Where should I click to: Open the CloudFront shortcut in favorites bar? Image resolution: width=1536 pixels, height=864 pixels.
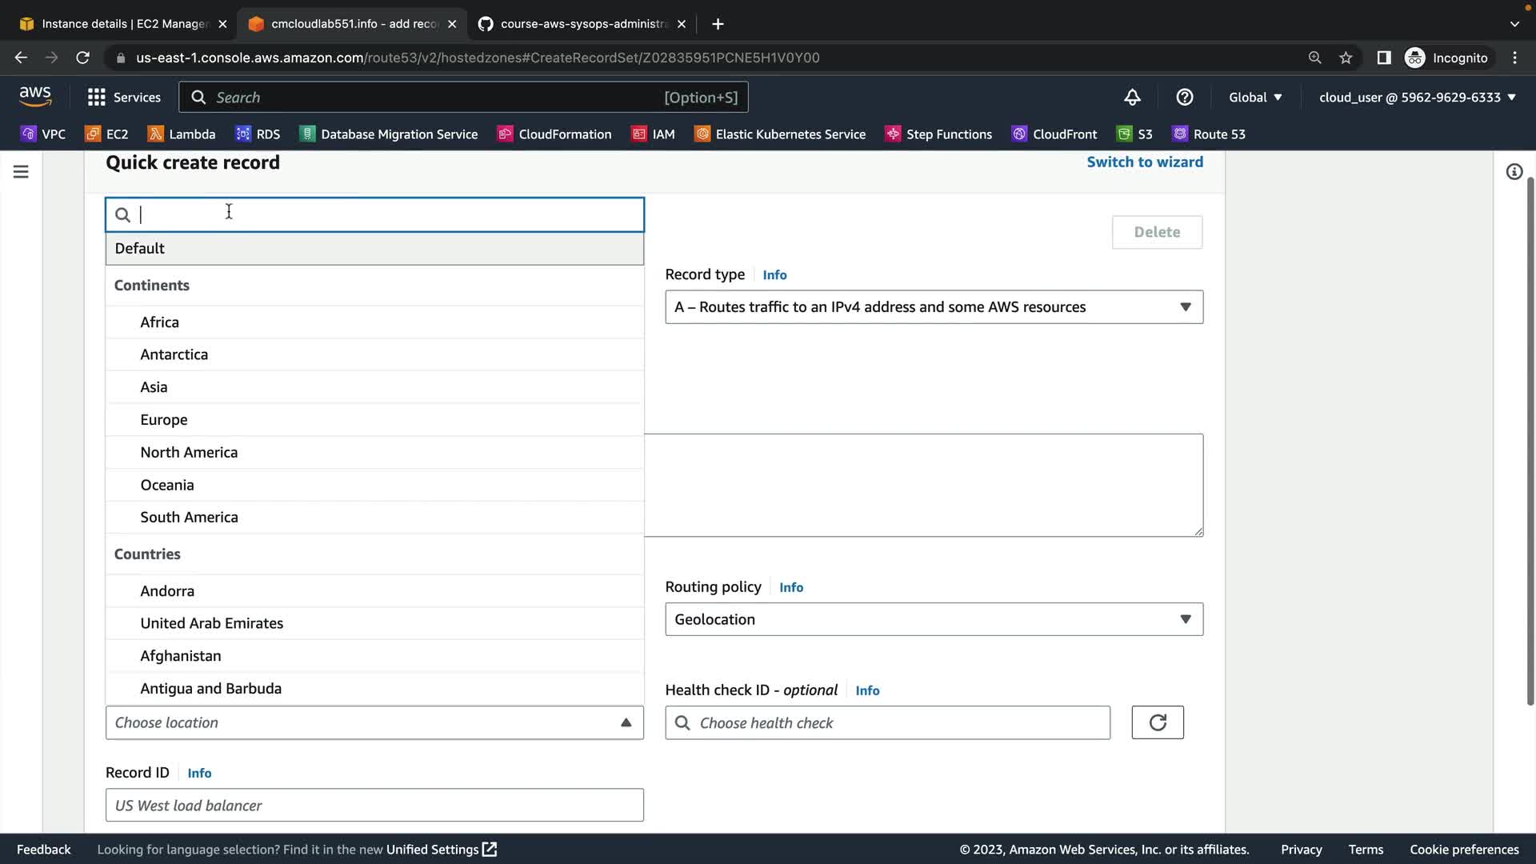click(x=1054, y=134)
